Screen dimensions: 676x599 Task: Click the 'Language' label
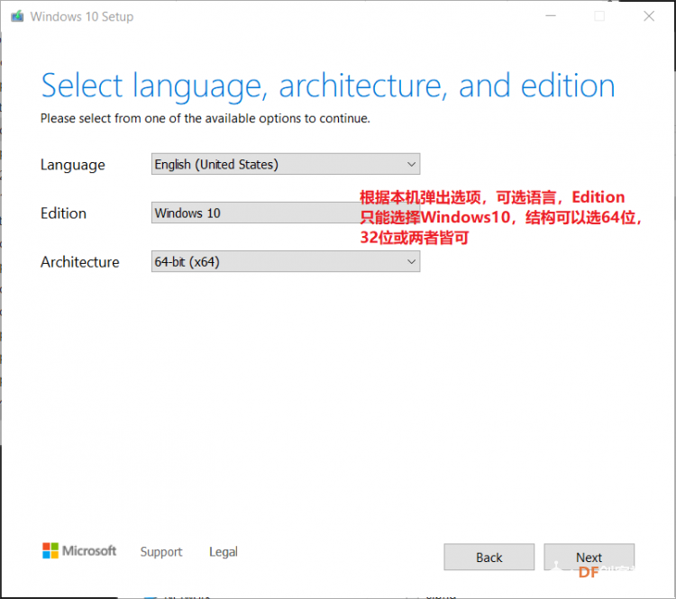(72, 165)
